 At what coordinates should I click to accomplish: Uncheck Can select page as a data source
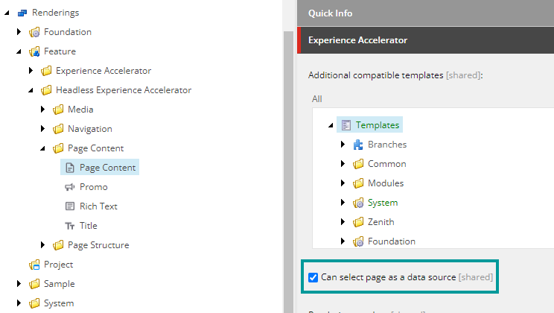click(313, 277)
